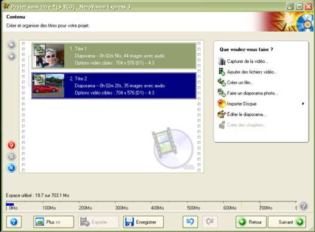Viewport: 315px width, 232px height.
Task: Click the gray round button above blue one
Action: [11, 156]
